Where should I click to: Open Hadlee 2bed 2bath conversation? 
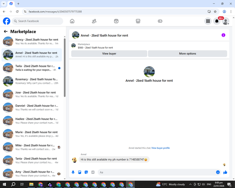pos(31,121)
